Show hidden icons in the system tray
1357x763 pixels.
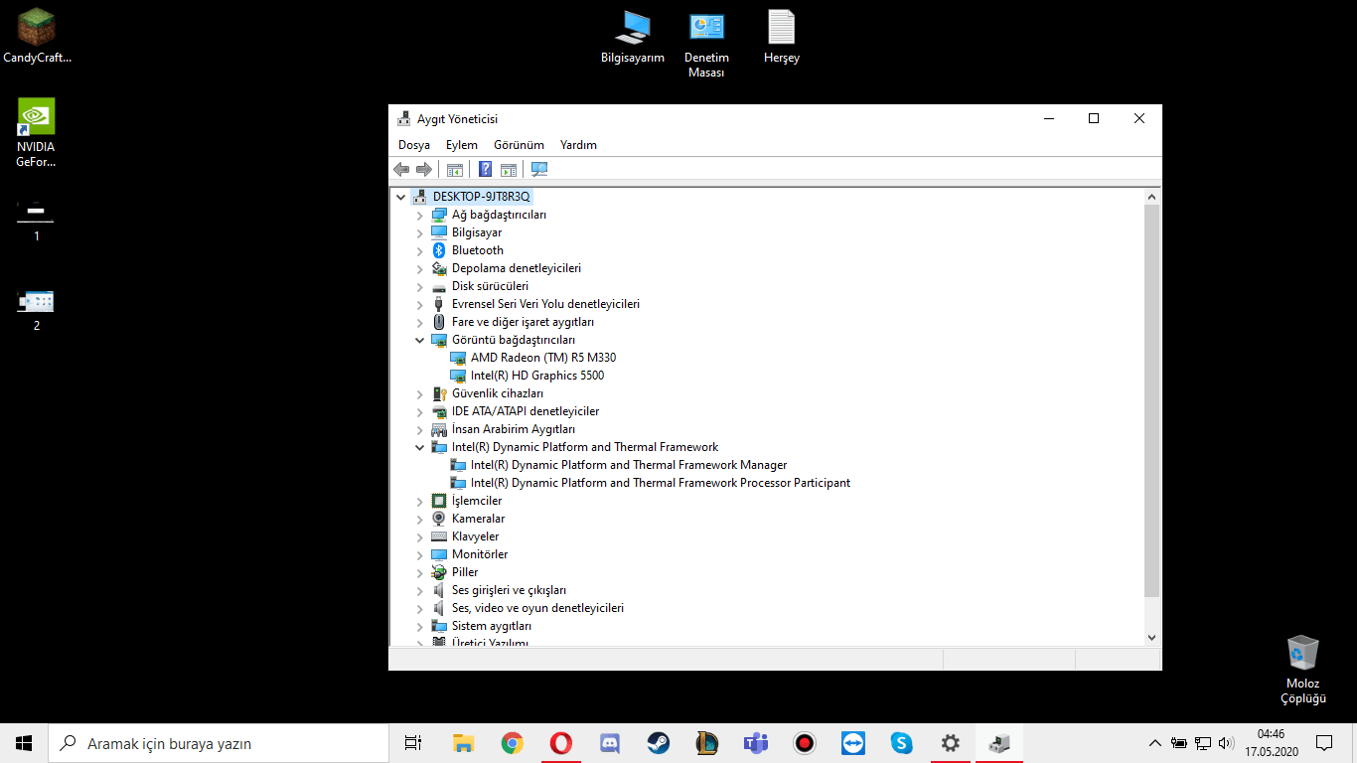(1154, 742)
